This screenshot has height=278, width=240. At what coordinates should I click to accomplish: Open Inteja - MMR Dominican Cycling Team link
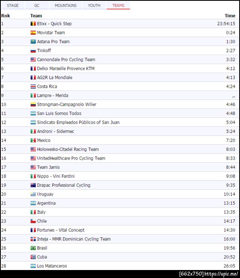[74, 239]
